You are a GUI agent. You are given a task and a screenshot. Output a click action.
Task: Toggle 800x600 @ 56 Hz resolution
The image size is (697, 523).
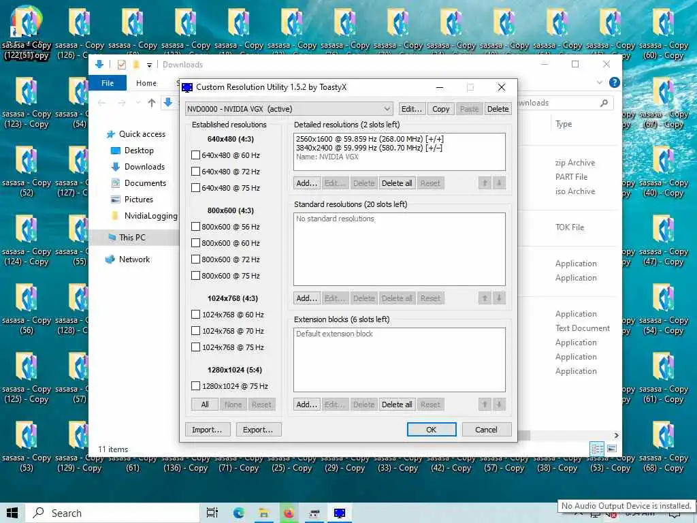click(x=195, y=227)
